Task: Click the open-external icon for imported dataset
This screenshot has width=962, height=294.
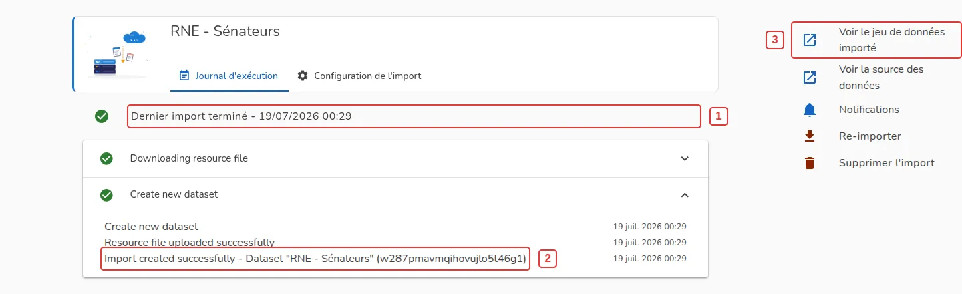Action: 809,40
